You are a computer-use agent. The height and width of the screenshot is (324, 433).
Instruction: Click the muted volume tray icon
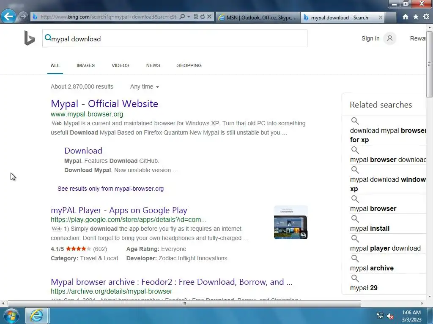[x=390, y=316]
